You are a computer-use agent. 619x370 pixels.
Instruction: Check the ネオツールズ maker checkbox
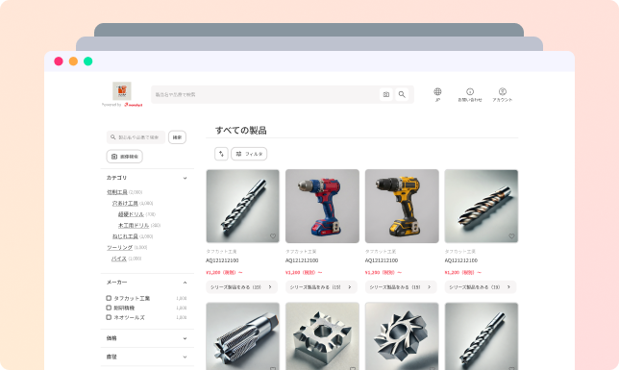point(109,317)
